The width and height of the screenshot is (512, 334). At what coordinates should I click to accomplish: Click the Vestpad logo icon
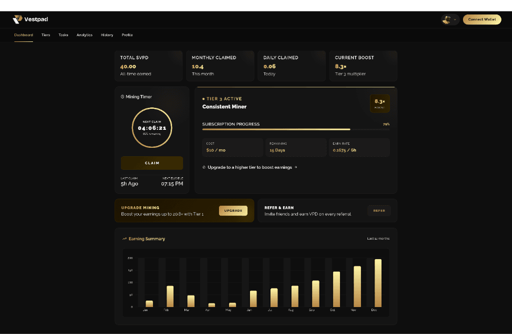click(x=17, y=19)
